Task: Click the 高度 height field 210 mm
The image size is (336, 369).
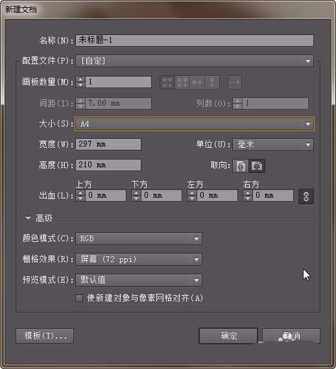Action: coord(108,165)
